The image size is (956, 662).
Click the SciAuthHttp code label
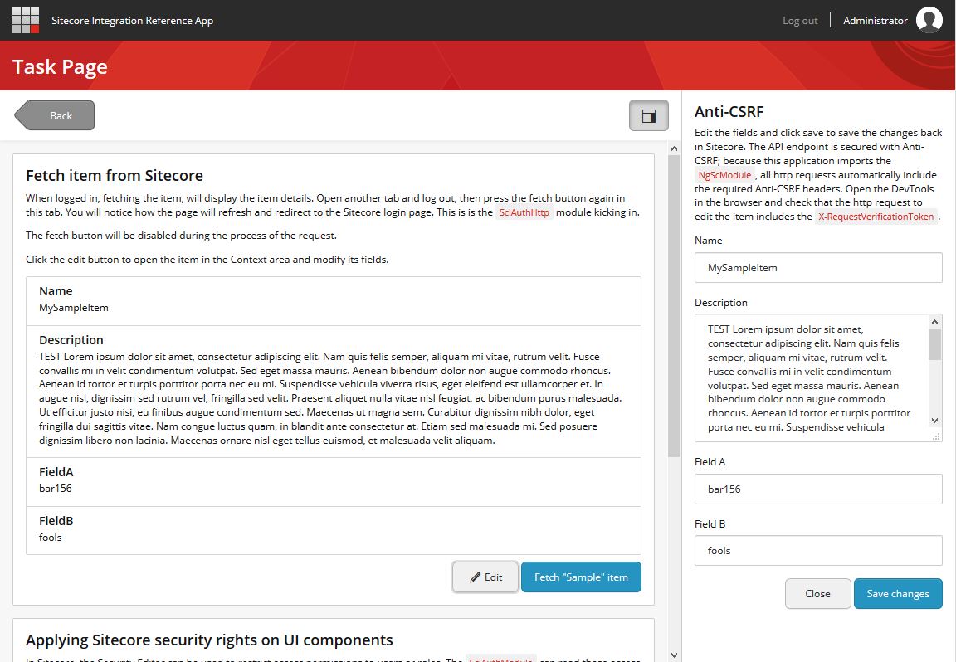[524, 212]
